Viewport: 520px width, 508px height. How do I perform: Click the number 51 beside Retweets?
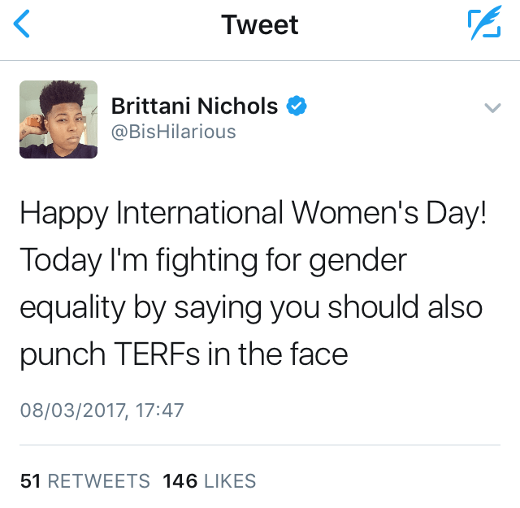pyautogui.click(x=31, y=480)
